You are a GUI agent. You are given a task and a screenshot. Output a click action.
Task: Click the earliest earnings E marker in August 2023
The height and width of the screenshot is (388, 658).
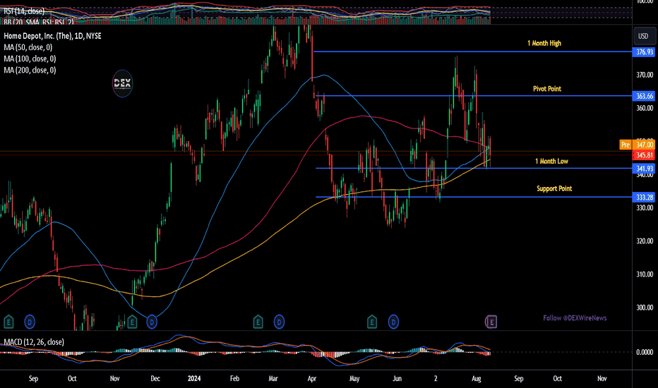[8, 322]
